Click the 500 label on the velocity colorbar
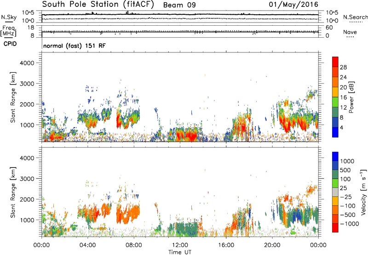 click(x=345, y=170)
